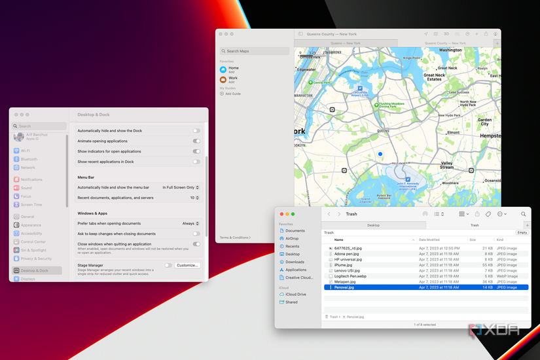Switch to Queens County — New York Maps tab
Viewport: 540px width, 360px height.
click(x=445, y=43)
